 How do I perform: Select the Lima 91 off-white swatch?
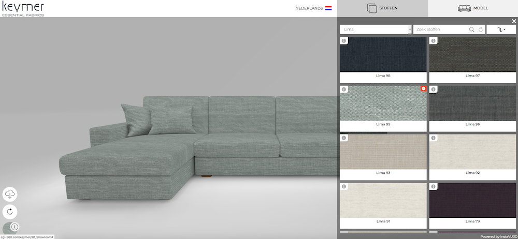coord(383,200)
